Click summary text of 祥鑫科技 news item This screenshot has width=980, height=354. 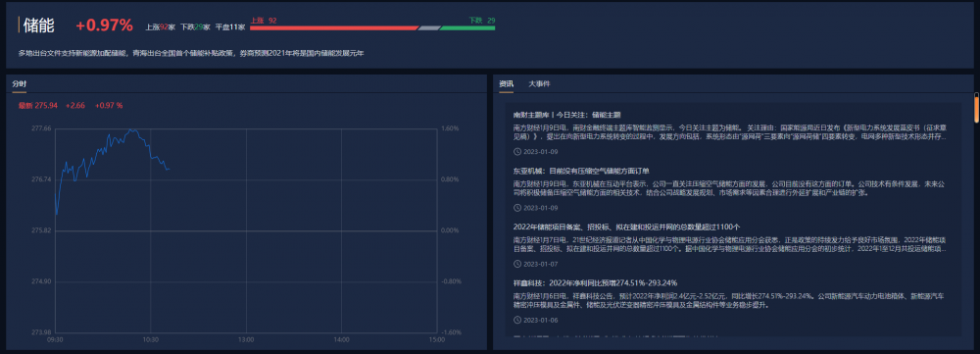pyautogui.click(x=729, y=301)
